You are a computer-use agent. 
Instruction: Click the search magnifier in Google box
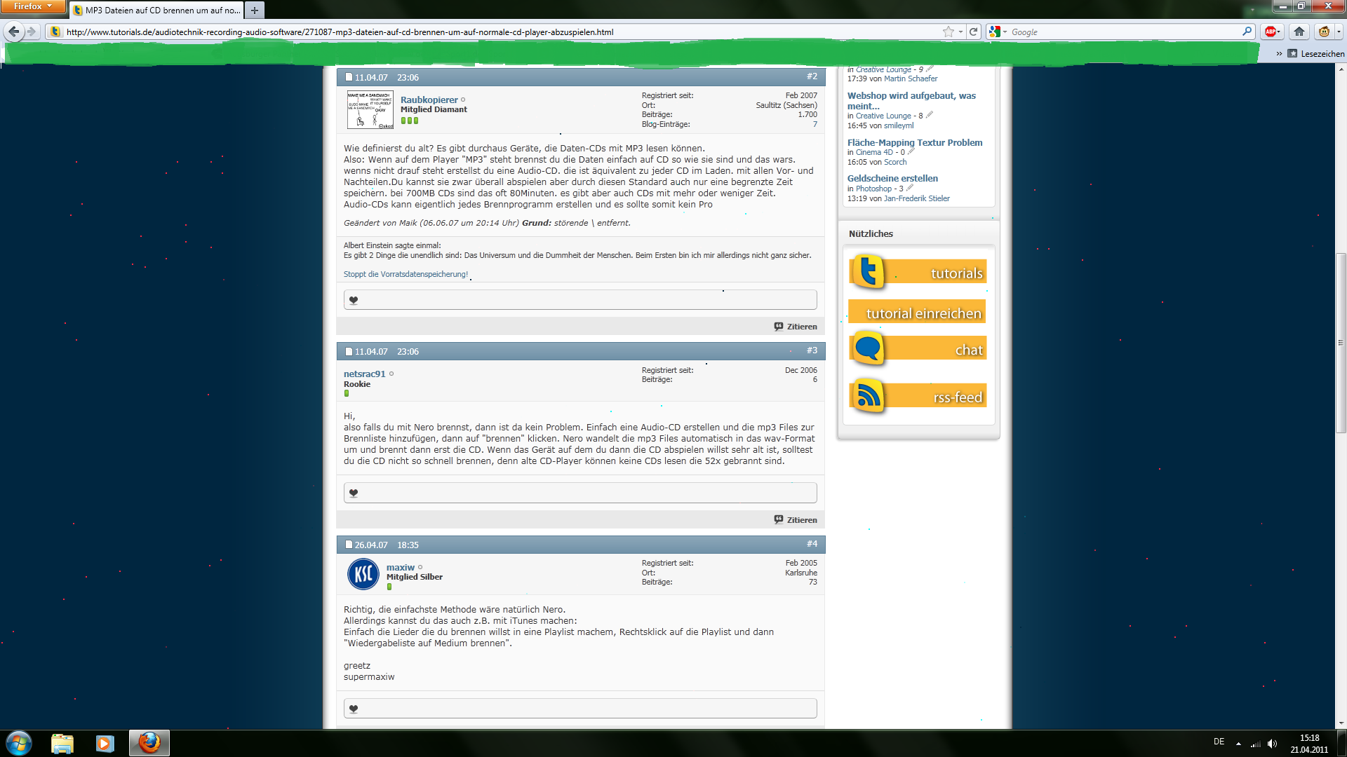pyautogui.click(x=1247, y=32)
